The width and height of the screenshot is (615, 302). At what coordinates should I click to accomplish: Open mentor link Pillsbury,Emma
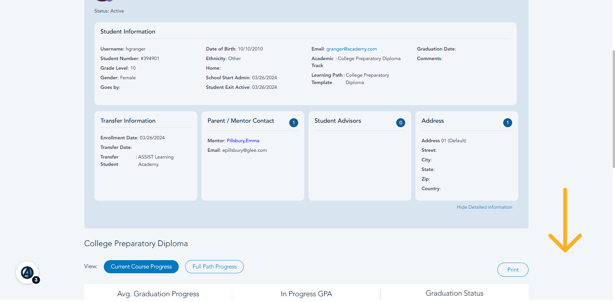243,141
